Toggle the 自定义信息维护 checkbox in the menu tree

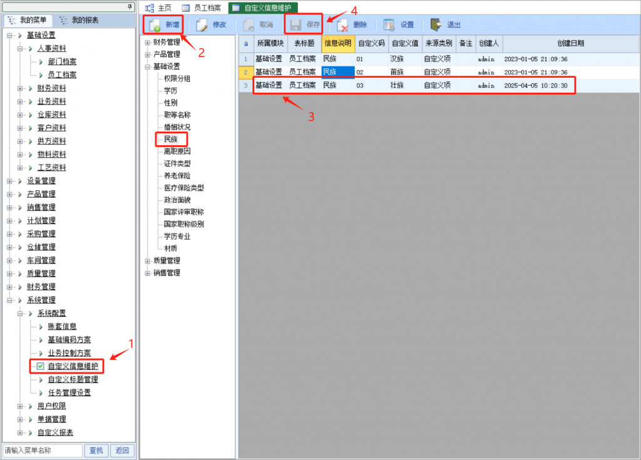(x=41, y=366)
